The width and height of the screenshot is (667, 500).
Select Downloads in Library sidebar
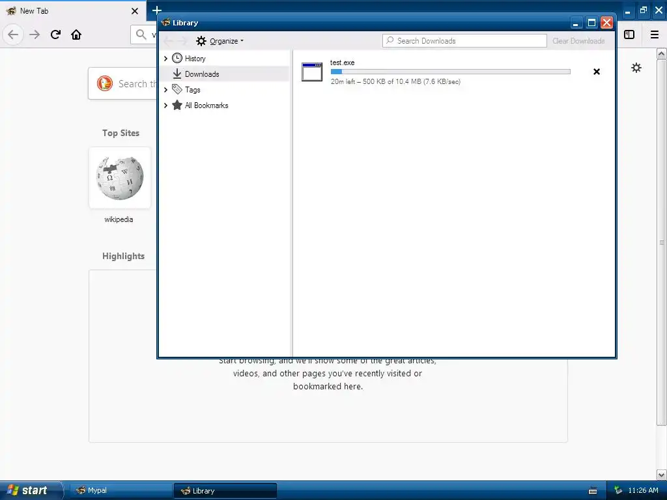pyautogui.click(x=202, y=74)
